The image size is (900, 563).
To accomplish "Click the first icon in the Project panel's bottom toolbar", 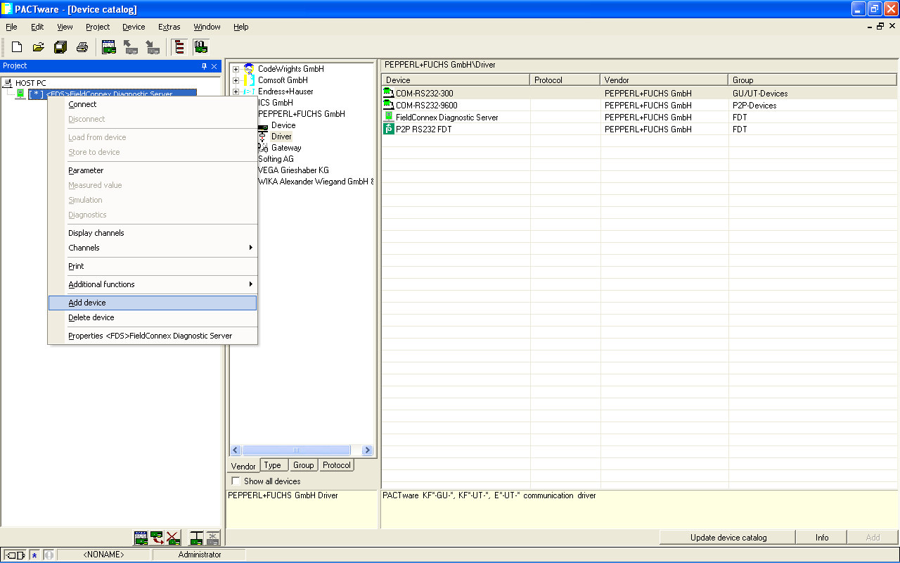I will point(141,538).
